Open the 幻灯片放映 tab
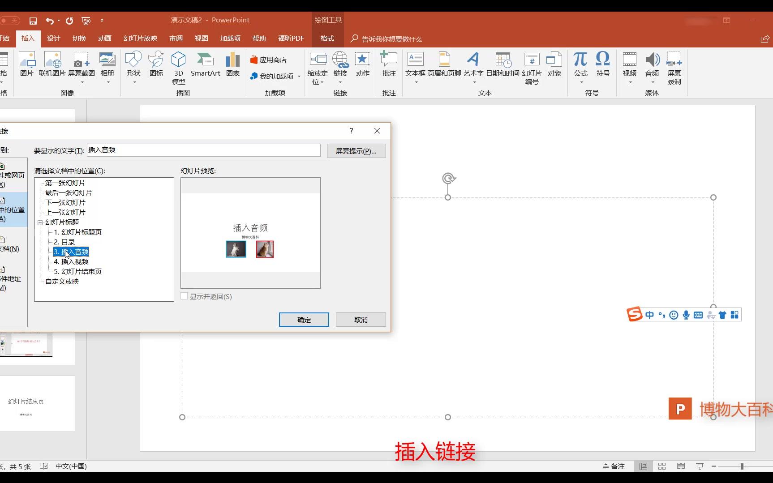This screenshot has height=483, width=773. (x=141, y=38)
